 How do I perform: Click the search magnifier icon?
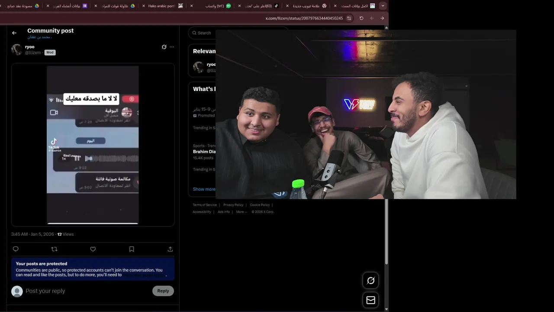194,33
